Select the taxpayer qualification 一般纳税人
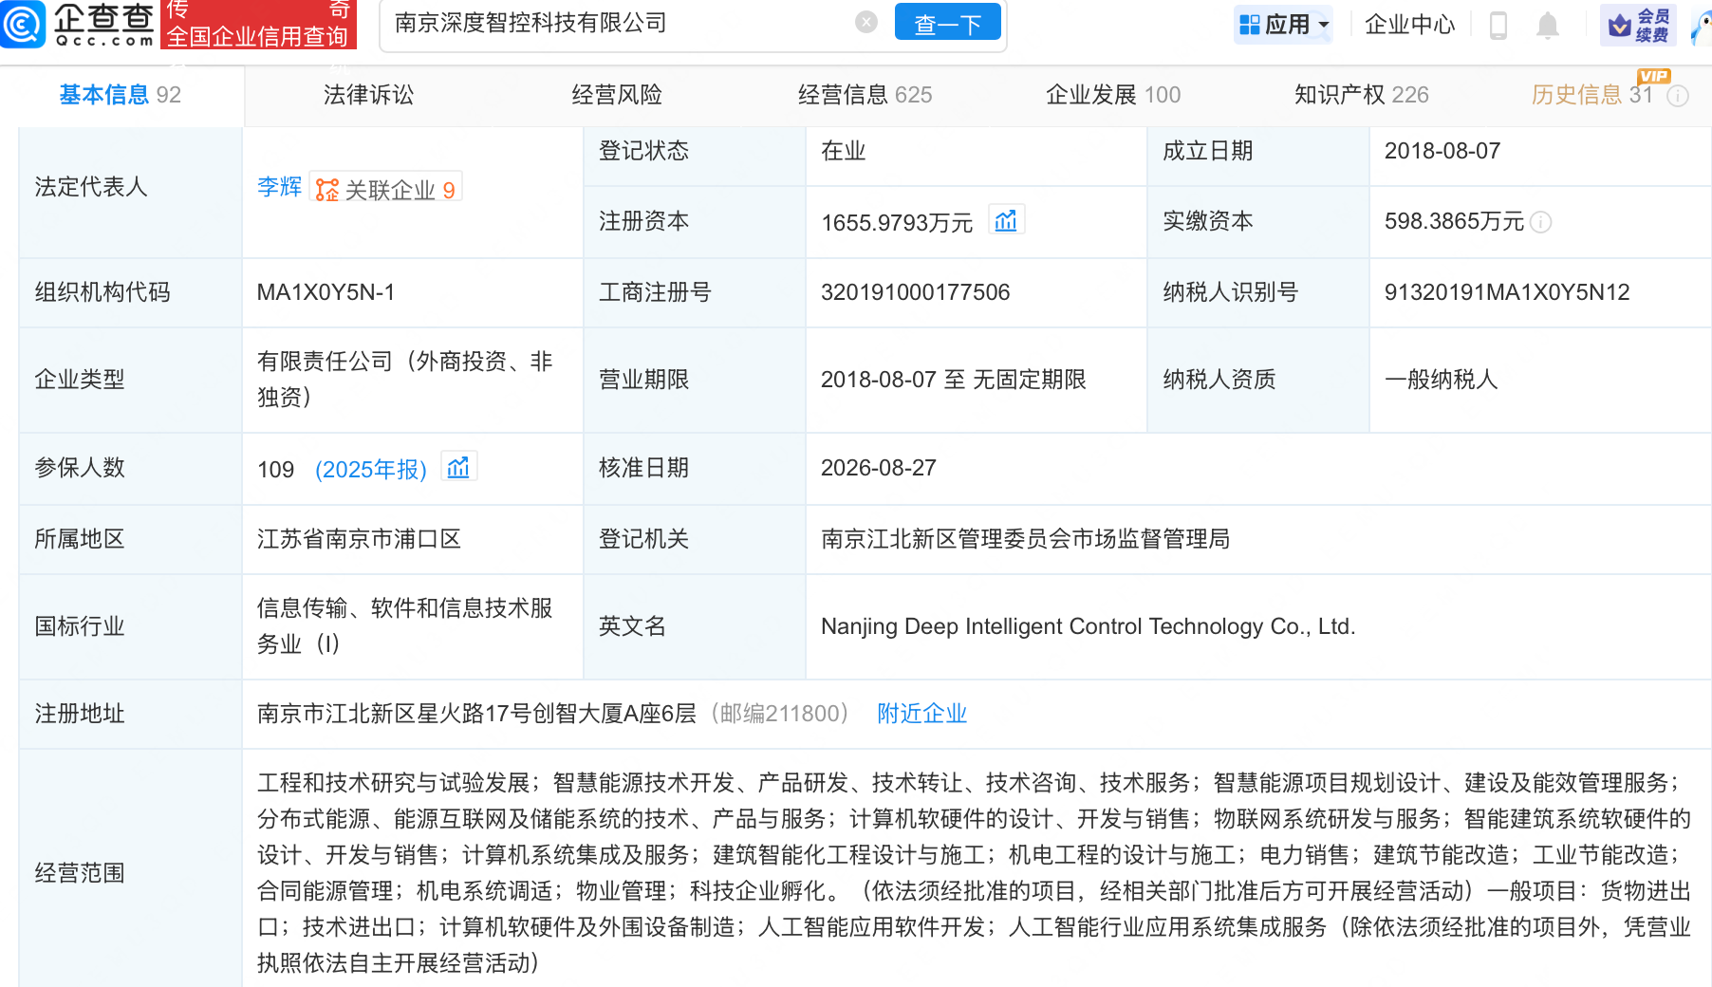Screen dimensions: 1712x987 click(x=1441, y=380)
